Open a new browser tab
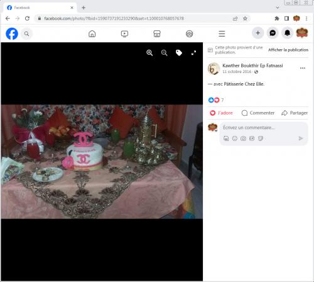Image resolution: width=314 pixels, height=282 pixels. pos(84,8)
